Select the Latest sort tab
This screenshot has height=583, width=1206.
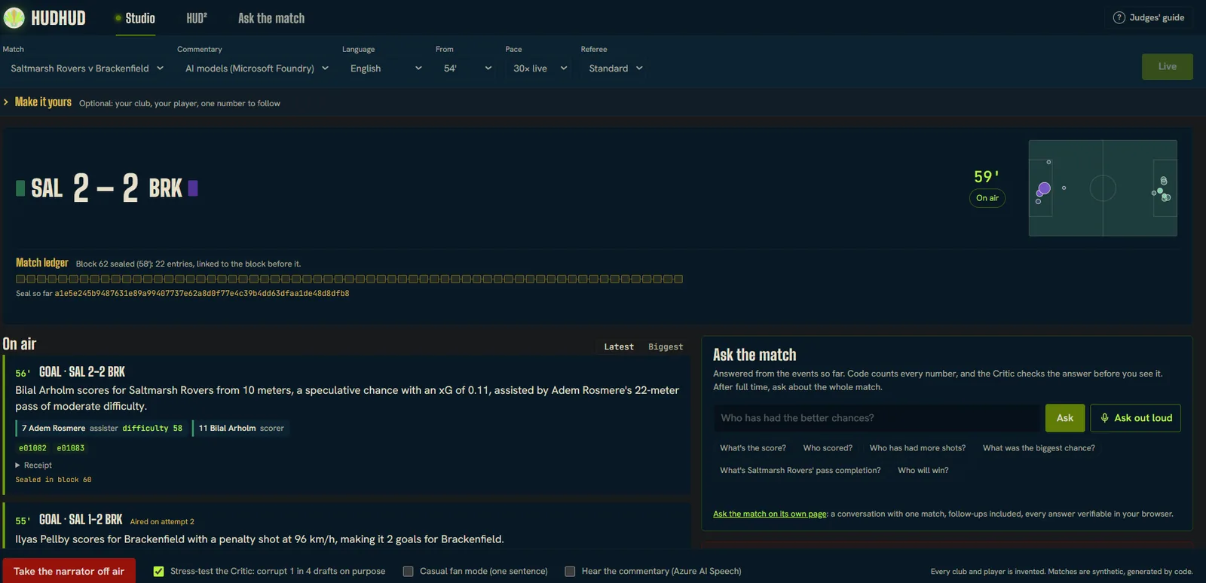click(x=619, y=347)
